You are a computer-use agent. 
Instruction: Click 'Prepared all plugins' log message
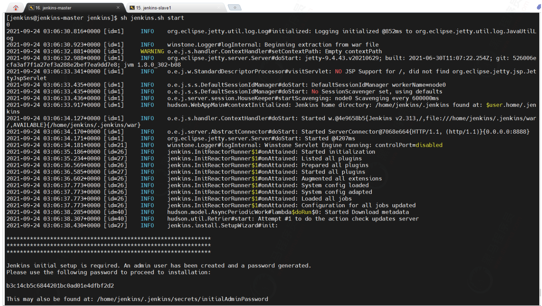[x=335, y=165]
